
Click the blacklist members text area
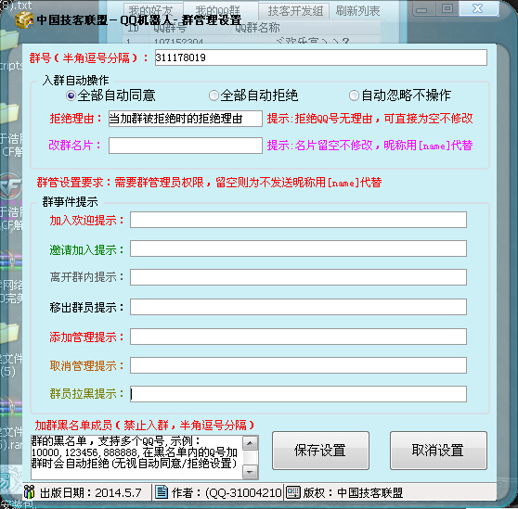136,457
